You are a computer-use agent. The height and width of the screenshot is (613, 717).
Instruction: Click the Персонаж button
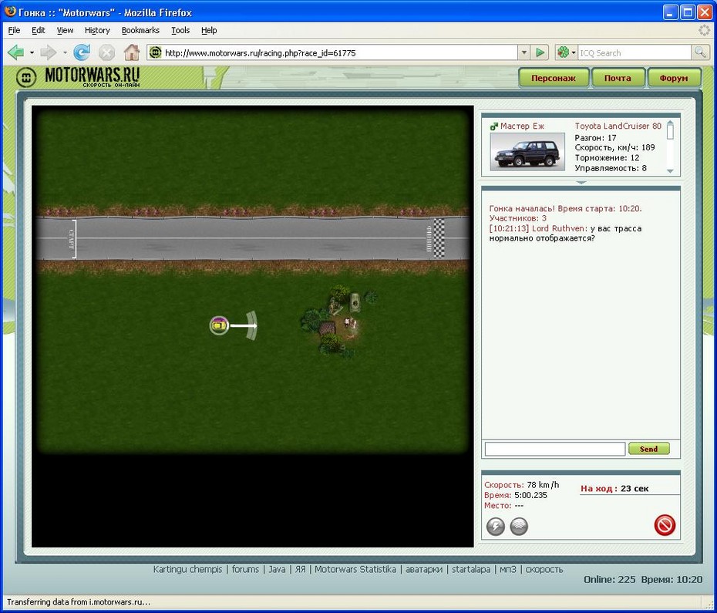pyautogui.click(x=554, y=78)
